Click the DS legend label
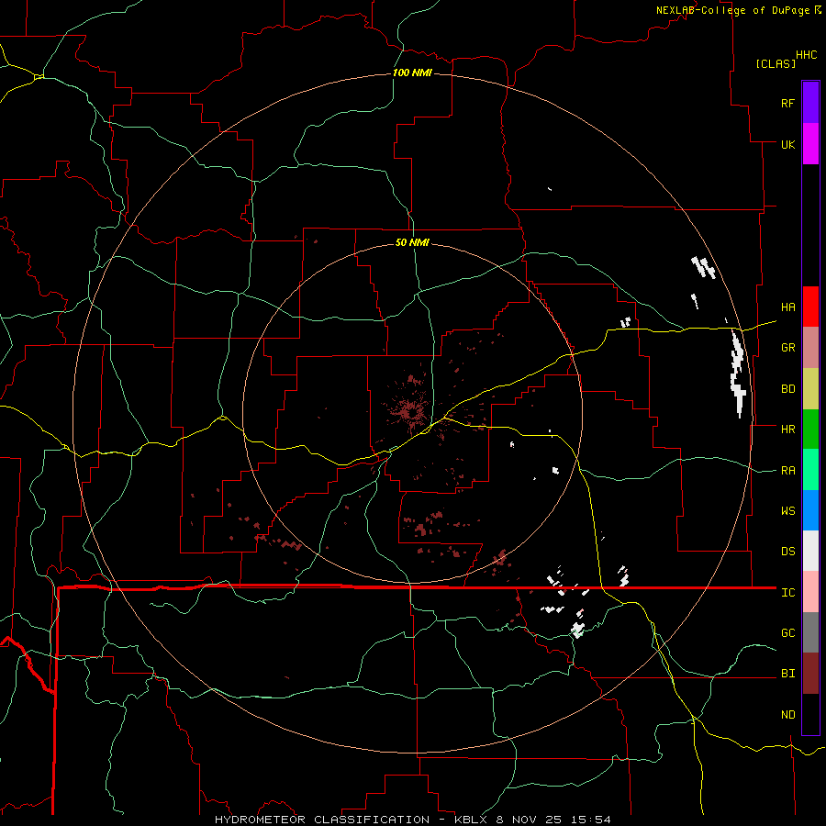The width and height of the screenshot is (826, 826). 787,552
